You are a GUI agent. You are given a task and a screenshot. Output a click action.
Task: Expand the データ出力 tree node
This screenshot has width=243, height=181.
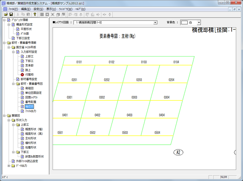click(x=9, y=165)
